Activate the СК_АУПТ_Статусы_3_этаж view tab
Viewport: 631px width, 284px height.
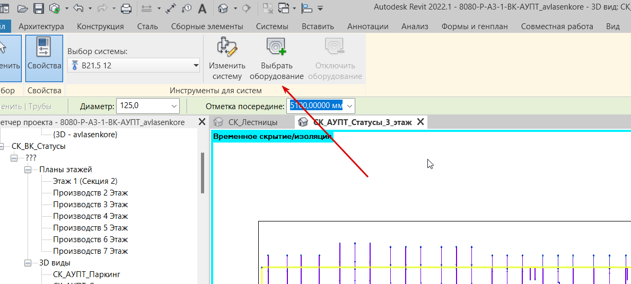363,122
